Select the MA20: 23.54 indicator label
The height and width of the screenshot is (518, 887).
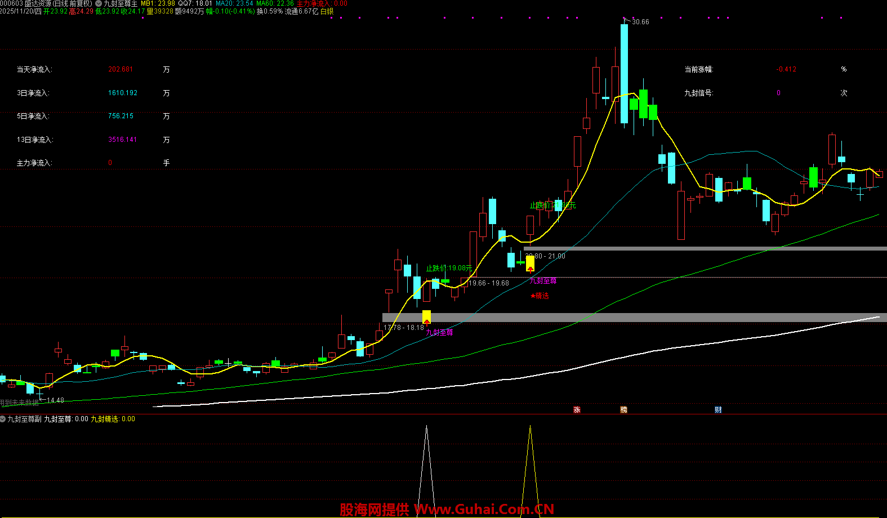[x=234, y=3]
